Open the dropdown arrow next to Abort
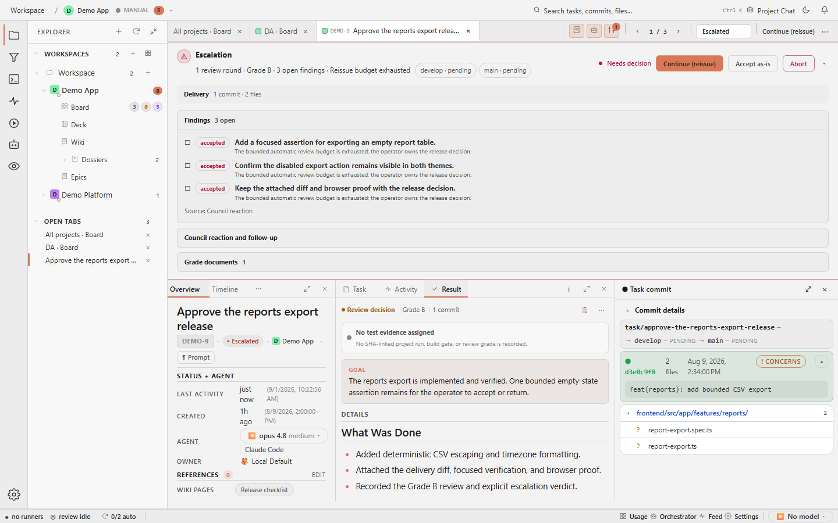Screen dimensions: 838x523 click(x=823, y=63)
